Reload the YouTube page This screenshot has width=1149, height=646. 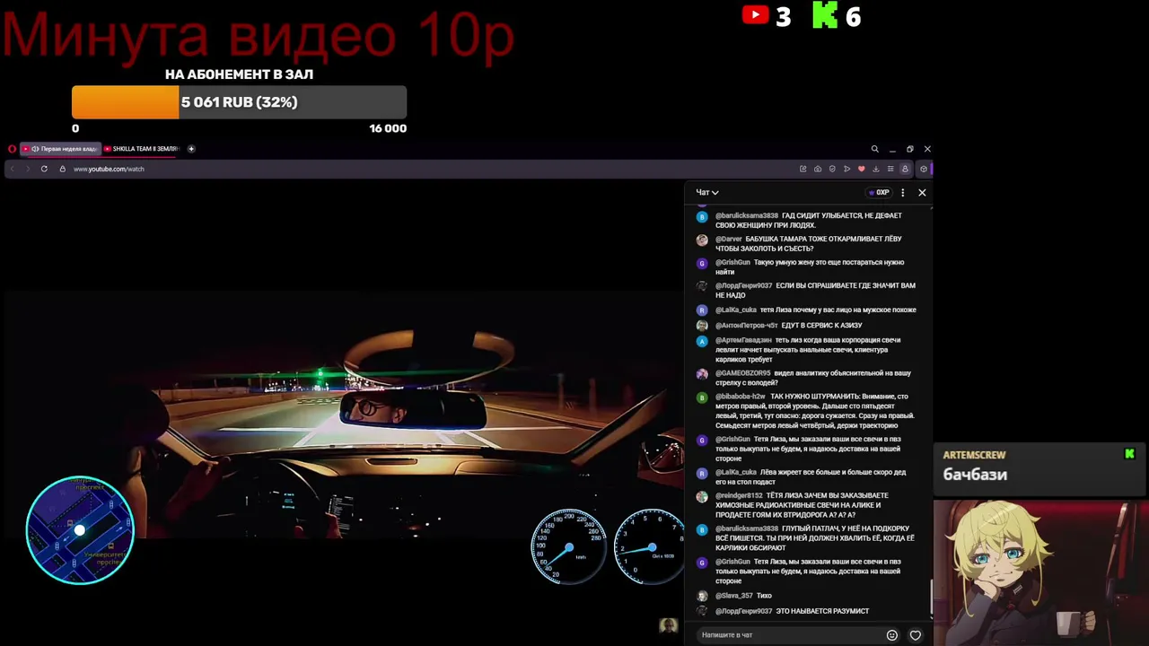(x=44, y=169)
